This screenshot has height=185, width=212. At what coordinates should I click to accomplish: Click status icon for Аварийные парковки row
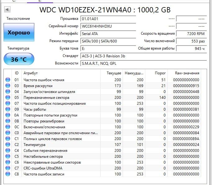(x=8, y=133)
